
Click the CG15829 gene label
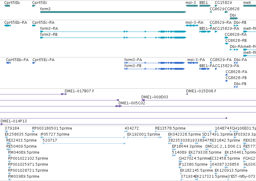(223, 3)
